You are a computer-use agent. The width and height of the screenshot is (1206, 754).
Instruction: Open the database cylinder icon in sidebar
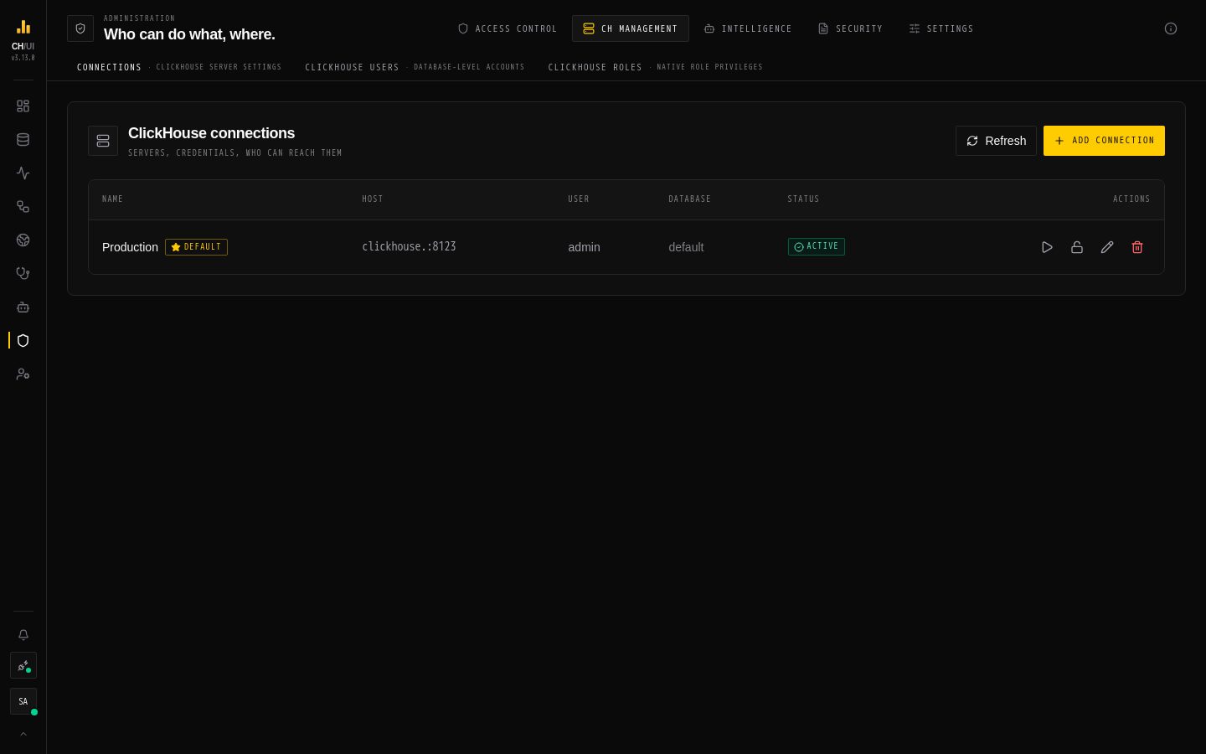[x=23, y=140]
